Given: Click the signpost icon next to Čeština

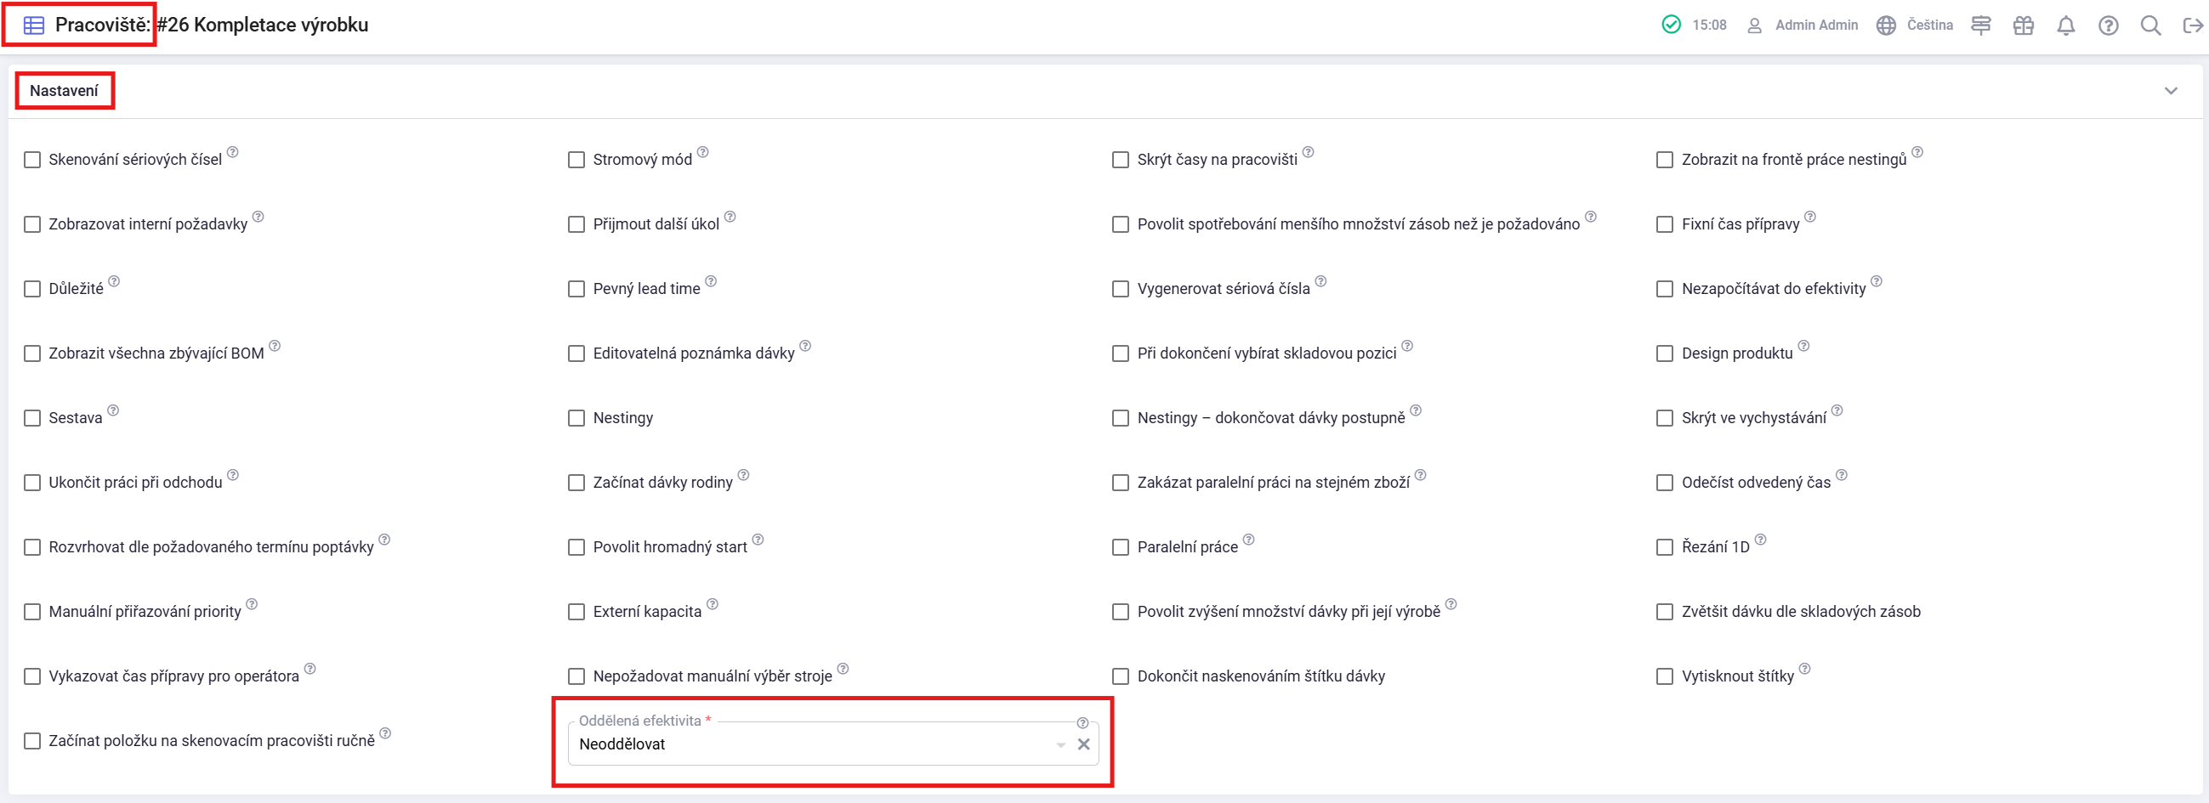Looking at the screenshot, I should pyautogui.click(x=1981, y=25).
